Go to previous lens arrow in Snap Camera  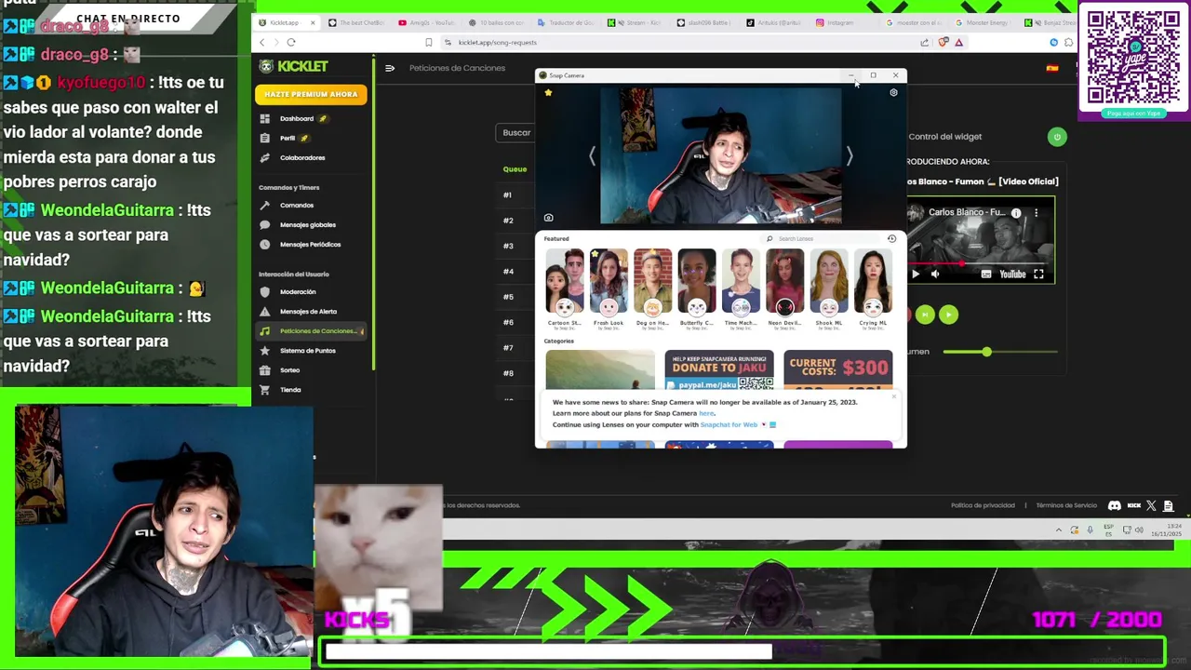coord(592,156)
